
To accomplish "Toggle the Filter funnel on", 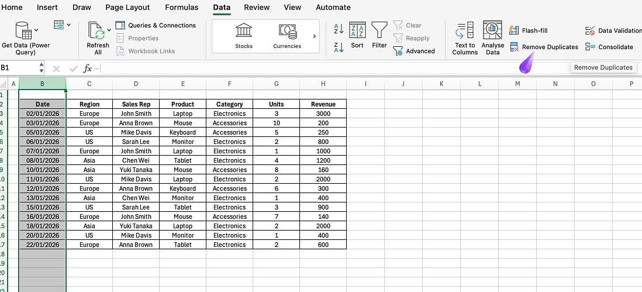I will 379,35.
